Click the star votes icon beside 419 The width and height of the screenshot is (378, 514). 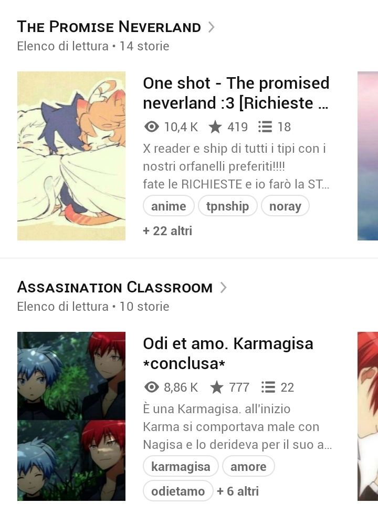(x=215, y=127)
